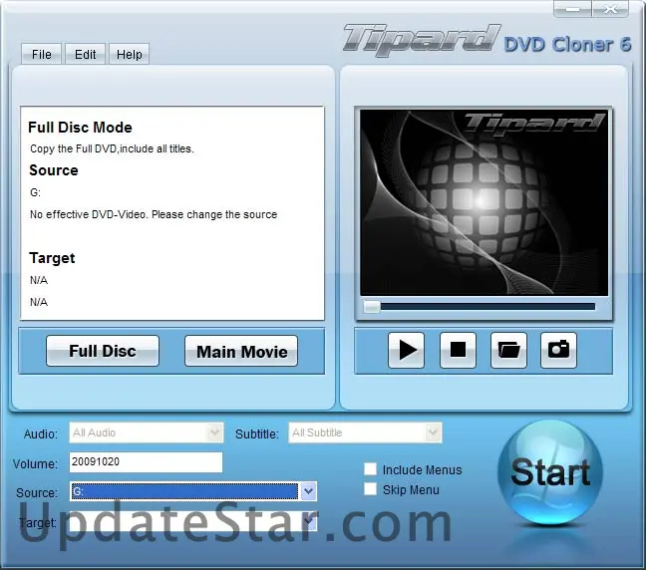
Task: Expand the Source drive dropdown
Action: [x=308, y=491]
